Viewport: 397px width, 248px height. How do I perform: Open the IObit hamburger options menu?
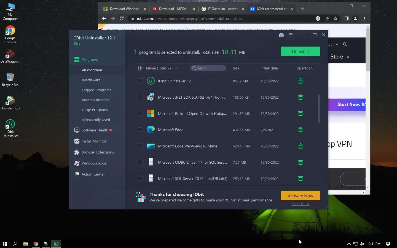[x=291, y=35]
